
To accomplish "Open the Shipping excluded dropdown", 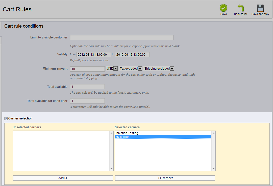I will click(158, 69).
